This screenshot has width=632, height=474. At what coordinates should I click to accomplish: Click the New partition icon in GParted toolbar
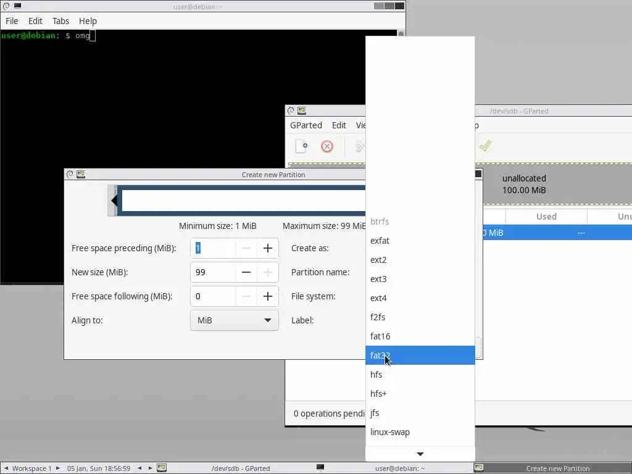click(x=301, y=146)
